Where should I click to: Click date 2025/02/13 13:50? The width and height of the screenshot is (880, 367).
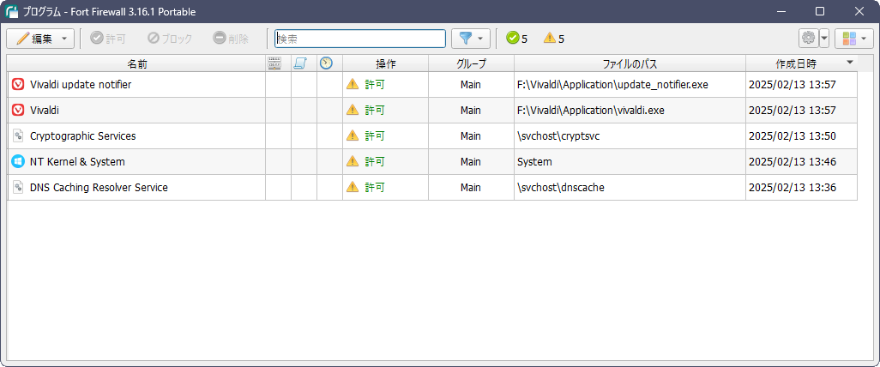tap(793, 135)
